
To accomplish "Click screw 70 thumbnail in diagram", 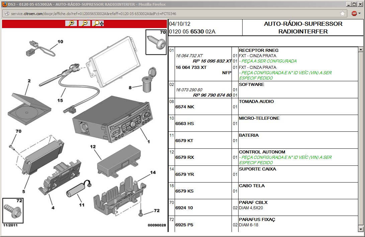I will pyautogui.click(x=156, y=42).
